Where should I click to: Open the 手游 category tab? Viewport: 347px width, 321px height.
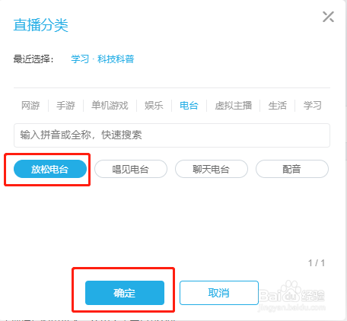point(65,105)
